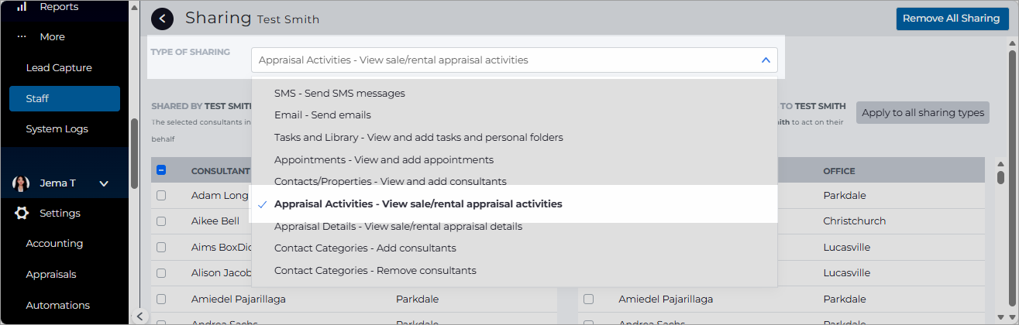The image size is (1019, 325).
Task: Tick the checkbox for Adam Long
Action: [x=161, y=196]
